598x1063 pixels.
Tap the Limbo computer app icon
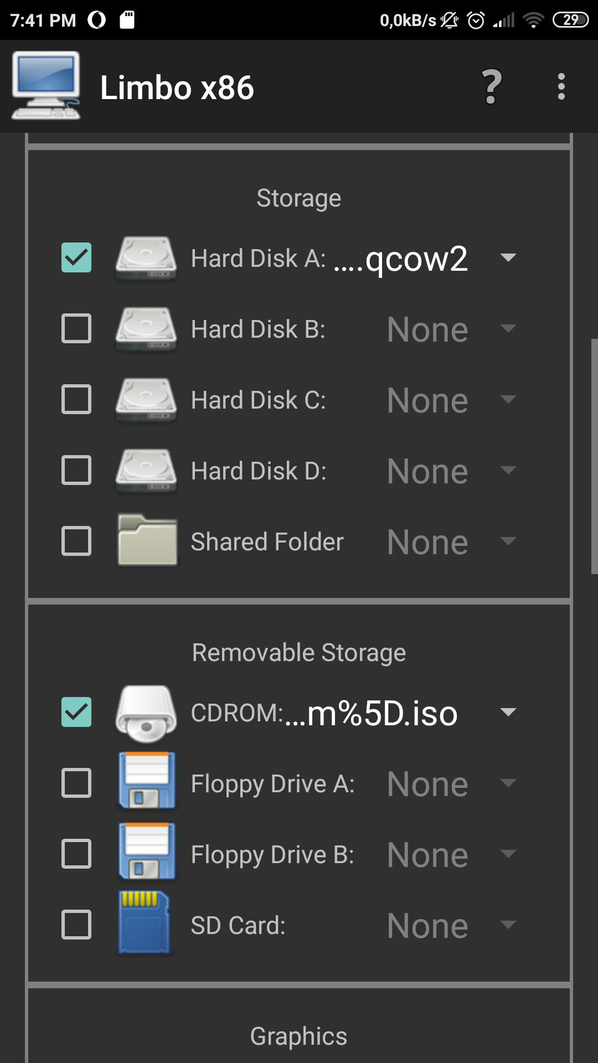tap(46, 86)
